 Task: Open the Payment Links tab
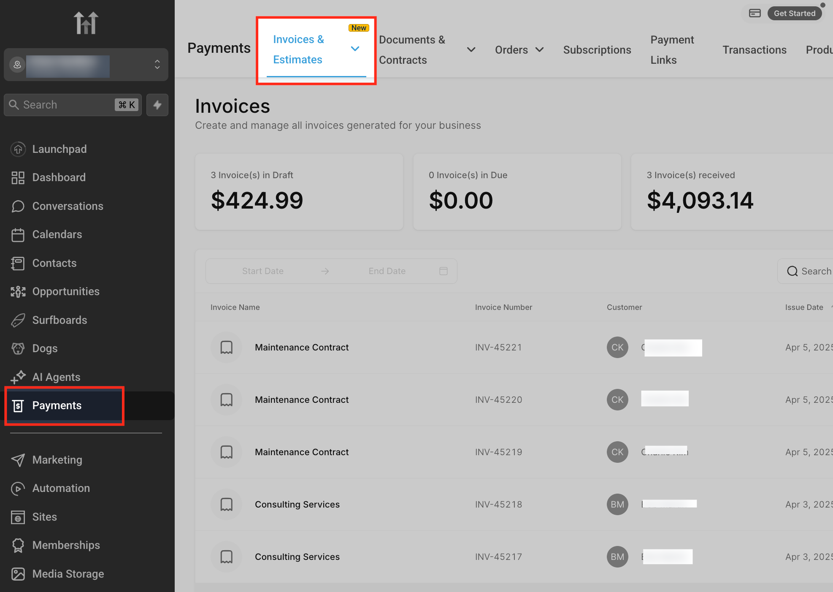(x=672, y=50)
